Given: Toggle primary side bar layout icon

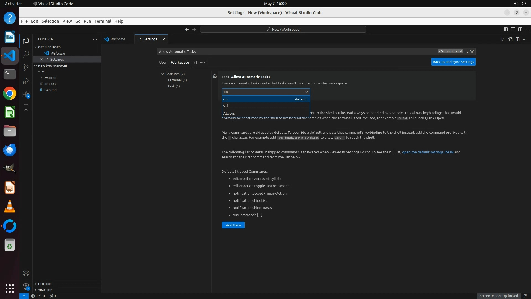Looking at the screenshot, I should click(x=506, y=29).
